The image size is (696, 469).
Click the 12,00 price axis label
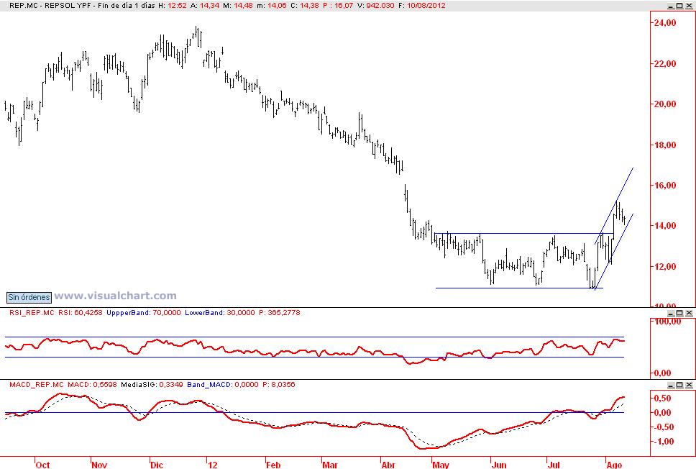click(665, 267)
